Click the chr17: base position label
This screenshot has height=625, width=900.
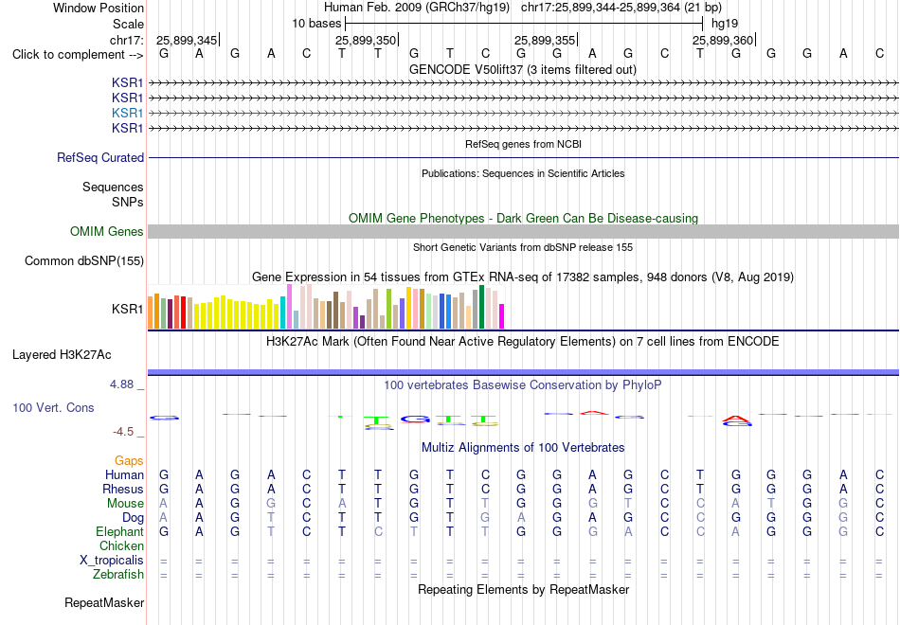coord(127,40)
